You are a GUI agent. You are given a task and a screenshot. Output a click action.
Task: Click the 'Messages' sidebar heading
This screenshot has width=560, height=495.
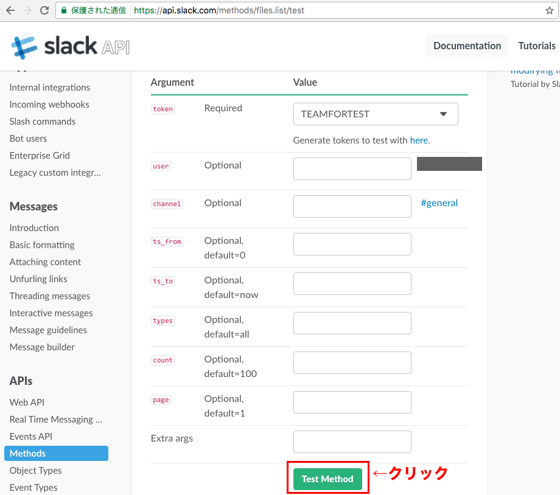(33, 207)
